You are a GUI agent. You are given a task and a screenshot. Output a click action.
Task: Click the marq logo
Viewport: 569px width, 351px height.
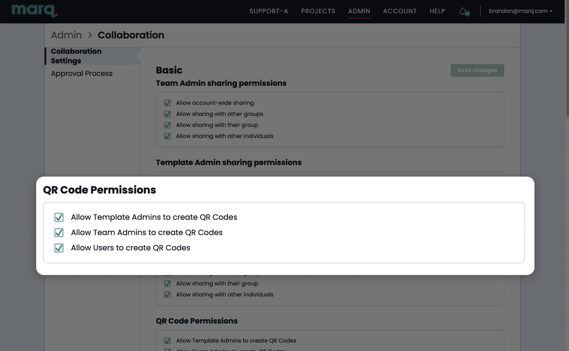tap(35, 10)
